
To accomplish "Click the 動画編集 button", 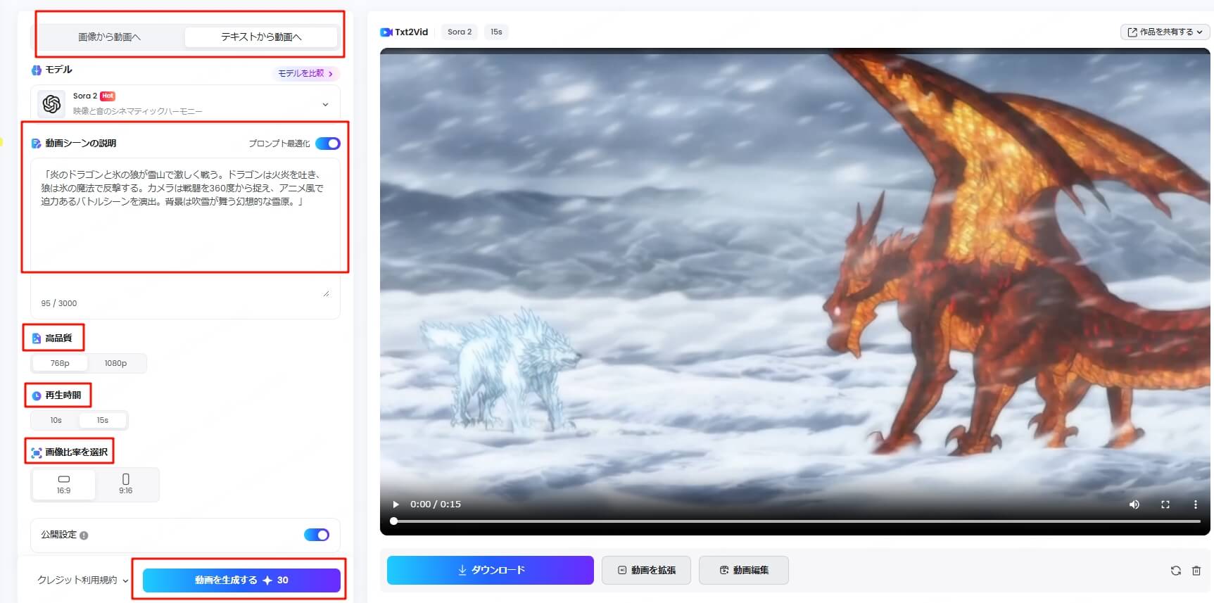I will point(743,570).
